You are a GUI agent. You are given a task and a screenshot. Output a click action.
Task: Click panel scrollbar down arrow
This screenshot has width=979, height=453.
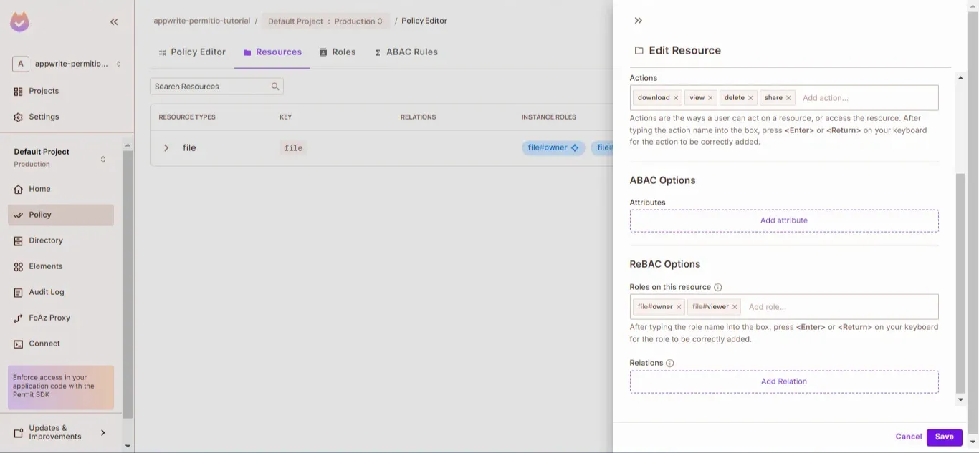click(x=961, y=400)
